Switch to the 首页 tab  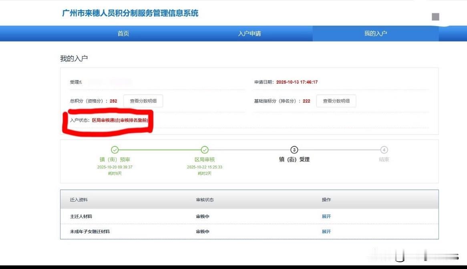[x=123, y=34]
